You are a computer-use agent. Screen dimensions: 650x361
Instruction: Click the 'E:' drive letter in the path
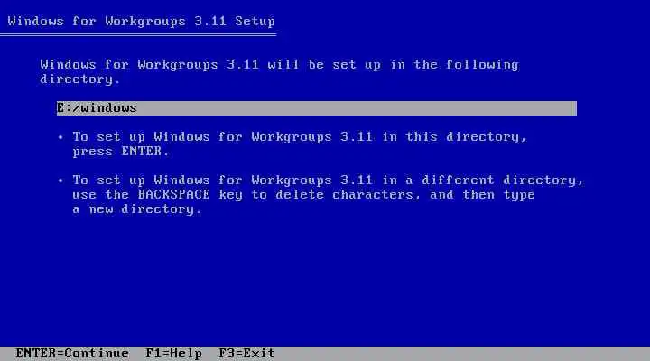pos(64,108)
